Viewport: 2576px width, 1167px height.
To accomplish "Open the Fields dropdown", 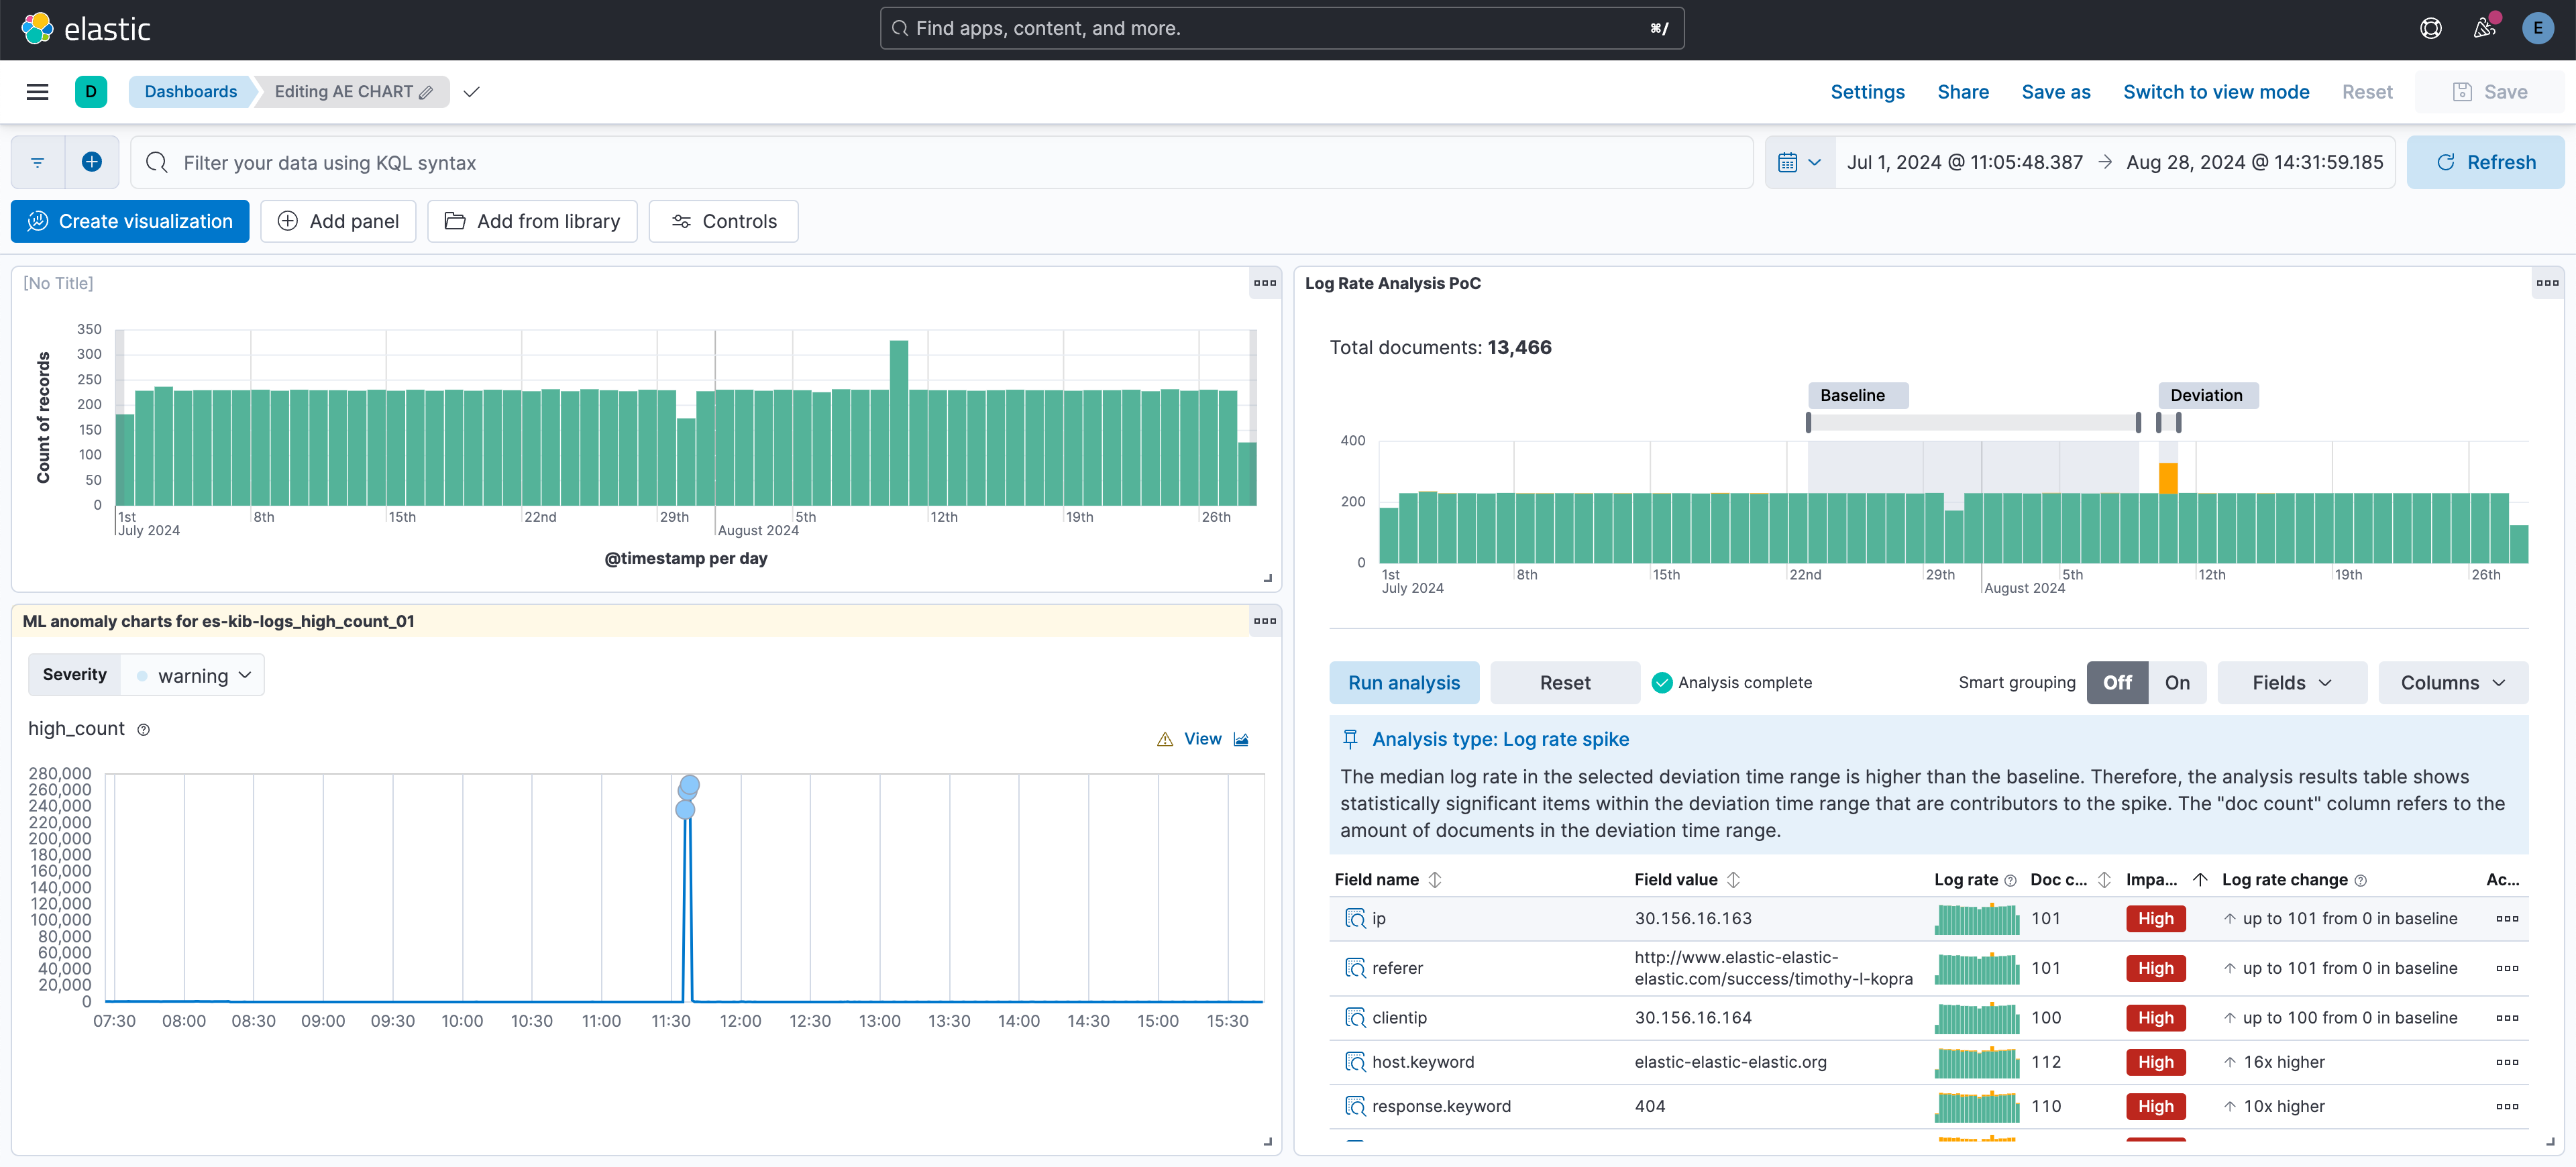I will click(x=2291, y=683).
